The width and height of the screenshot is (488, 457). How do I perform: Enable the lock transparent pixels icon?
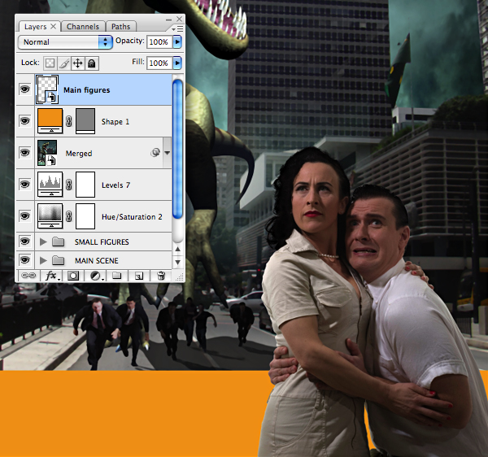tap(50, 63)
